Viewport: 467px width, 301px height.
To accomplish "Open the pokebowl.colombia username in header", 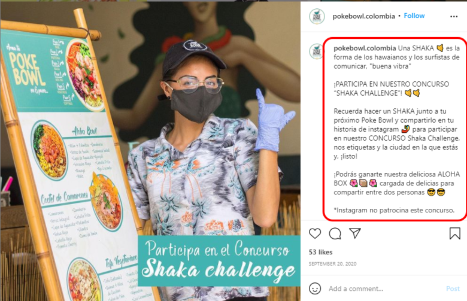I will [x=363, y=16].
